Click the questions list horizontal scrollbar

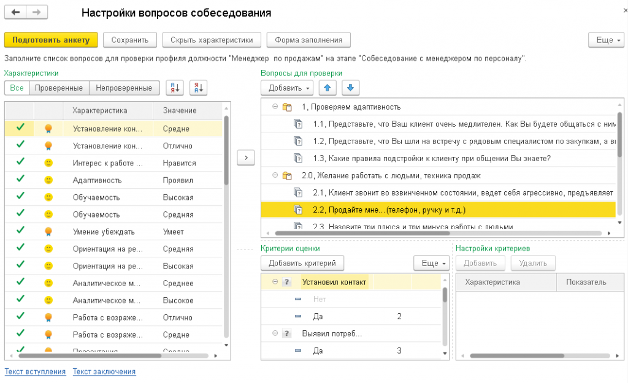point(362,233)
